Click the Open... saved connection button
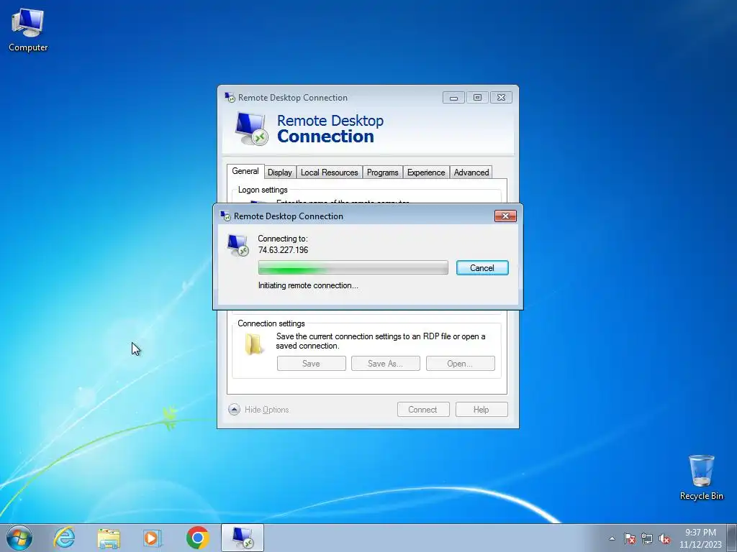737x552 pixels. coord(460,363)
